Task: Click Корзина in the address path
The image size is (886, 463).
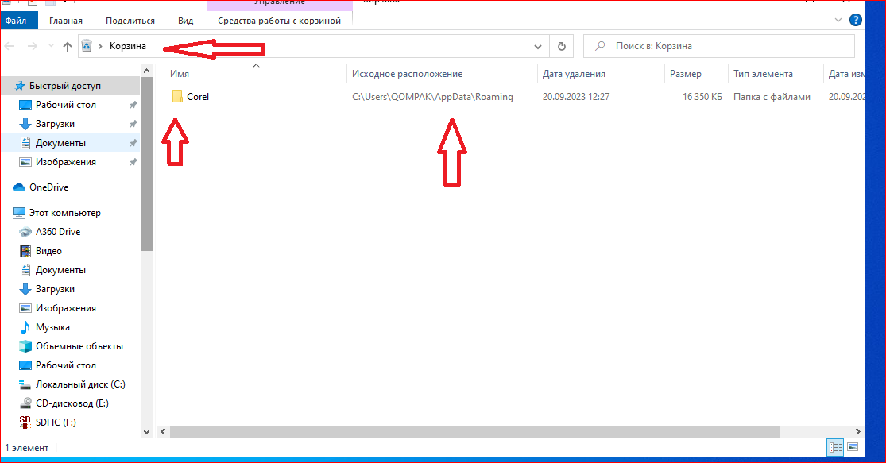Action: (x=128, y=46)
